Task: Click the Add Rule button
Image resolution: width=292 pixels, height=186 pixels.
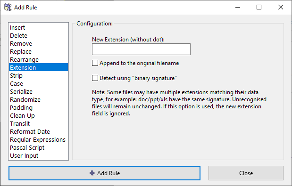Action: [x=104, y=173]
